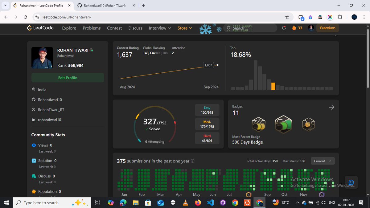Open the Rohantiwari10 GitHub link

coord(50,100)
